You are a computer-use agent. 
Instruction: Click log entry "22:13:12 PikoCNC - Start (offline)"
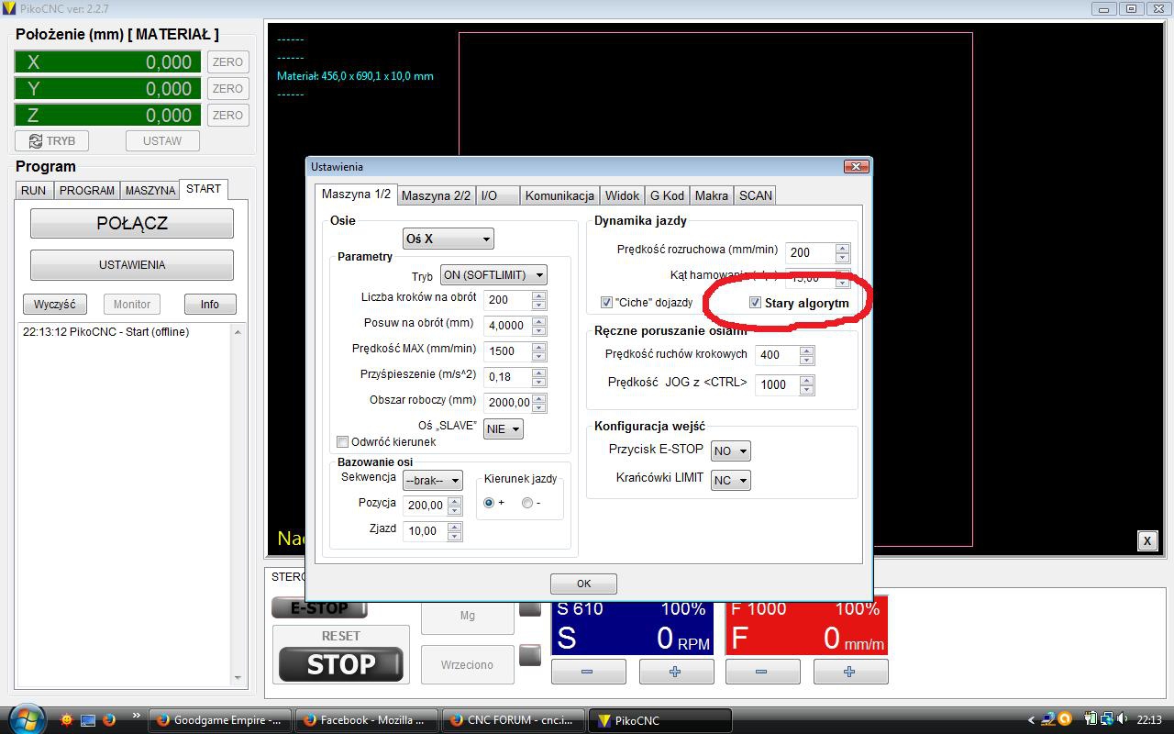106,332
